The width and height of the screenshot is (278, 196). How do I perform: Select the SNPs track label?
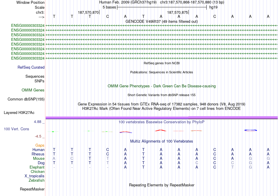pyautogui.click(x=40, y=81)
